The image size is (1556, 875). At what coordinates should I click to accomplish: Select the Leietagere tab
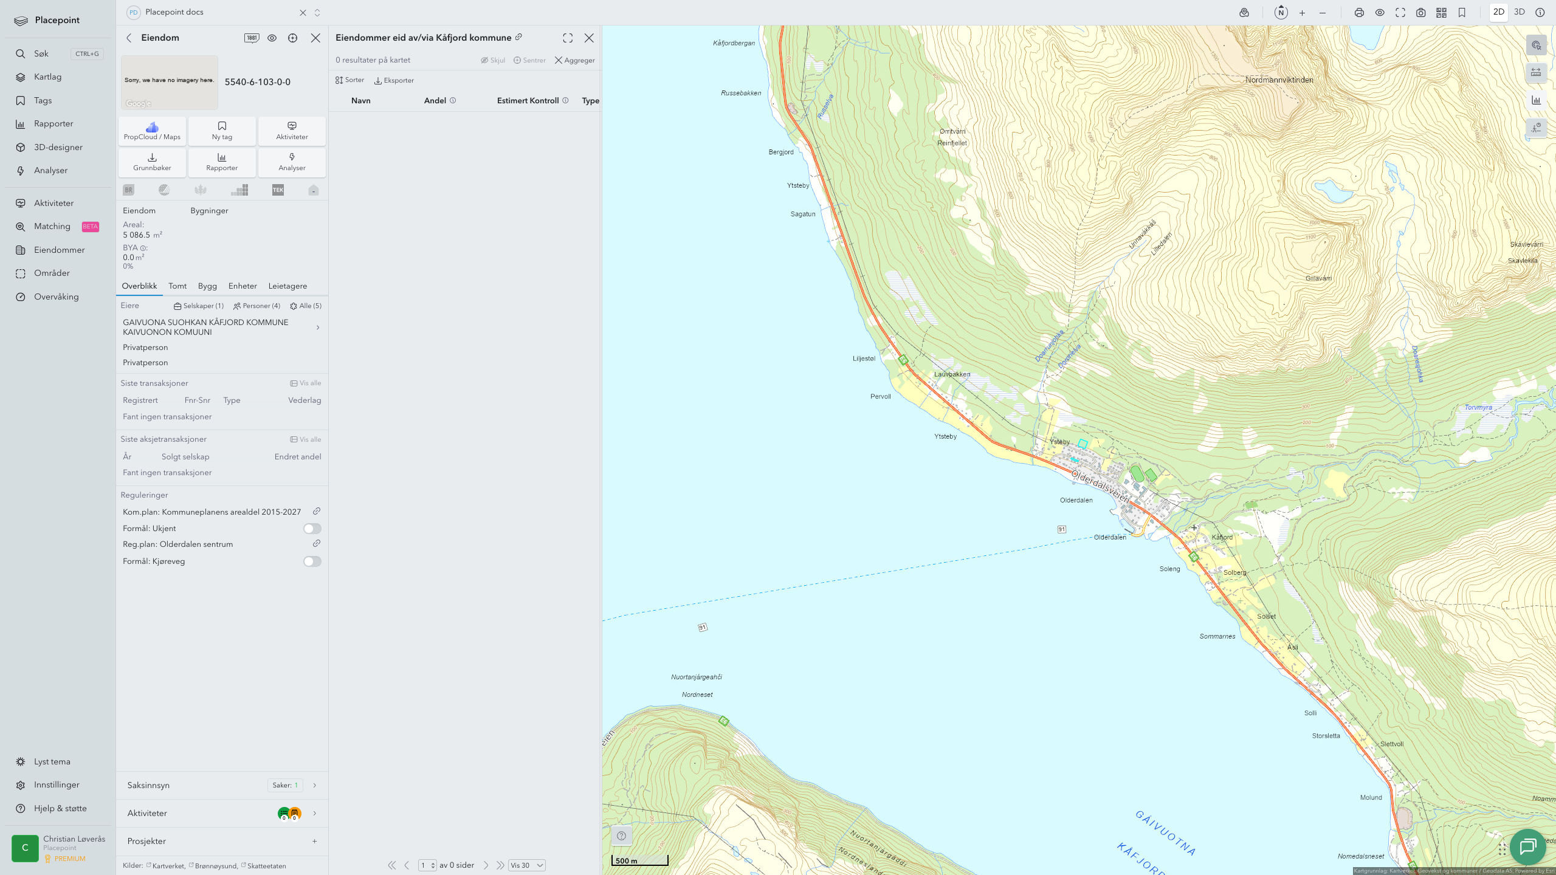[287, 286]
